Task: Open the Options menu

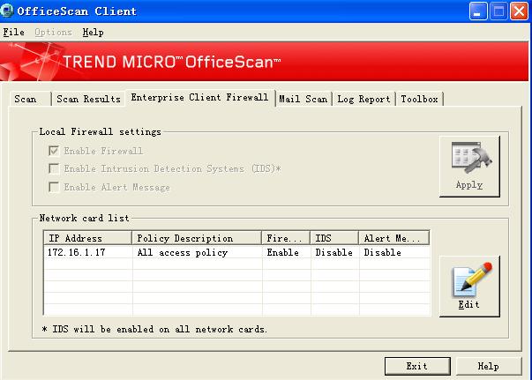Action: [x=53, y=33]
